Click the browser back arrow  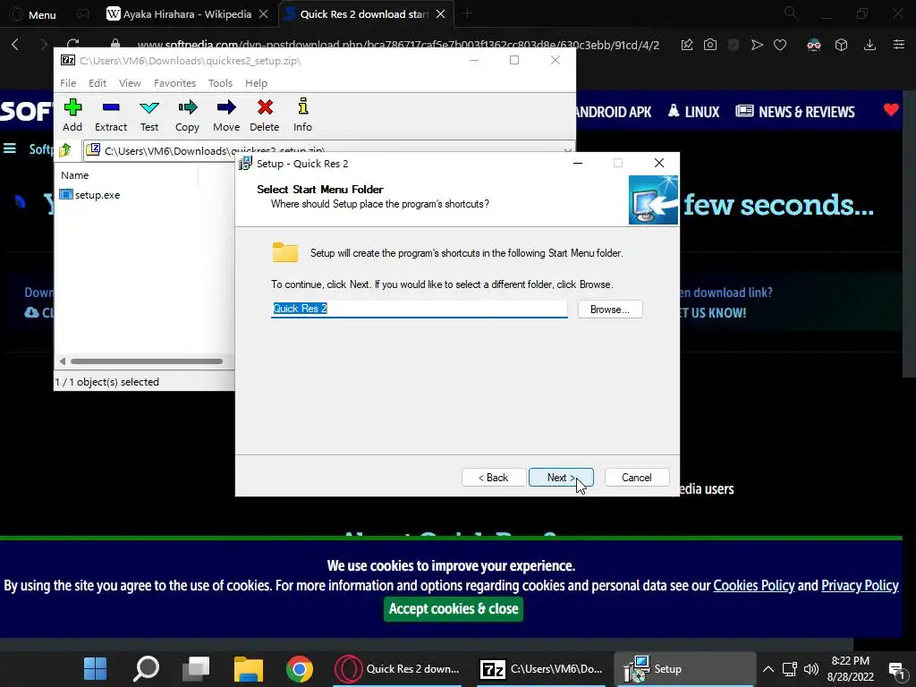coord(16,45)
